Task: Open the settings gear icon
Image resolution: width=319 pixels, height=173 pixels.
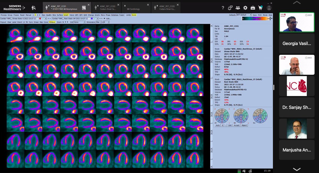Action: coord(246,8)
